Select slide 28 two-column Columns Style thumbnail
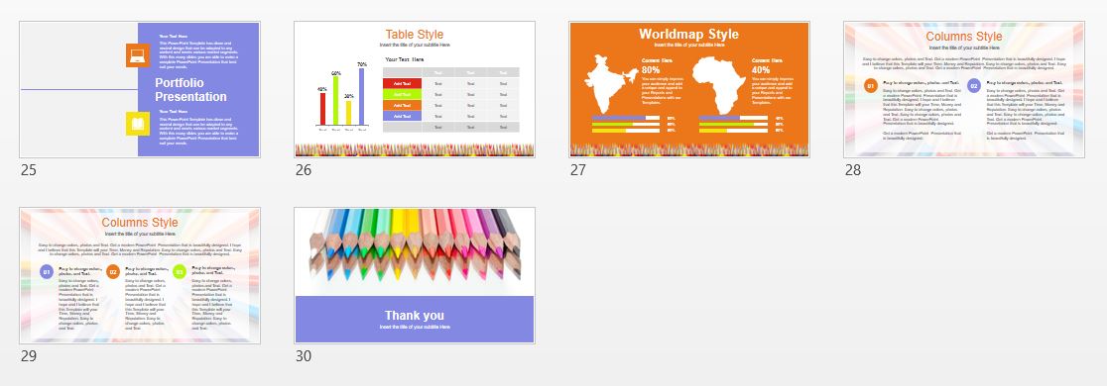Image resolution: width=1107 pixels, height=386 pixels. coord(964,89)
